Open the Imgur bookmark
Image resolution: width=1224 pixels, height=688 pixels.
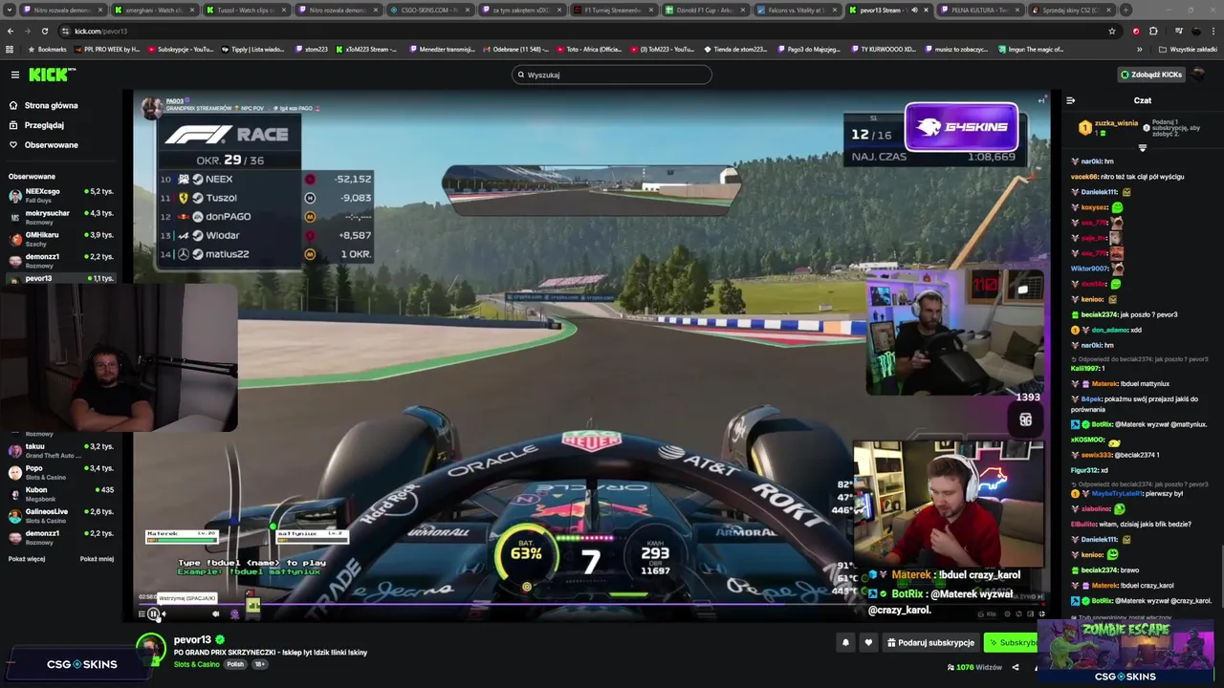[x=1031, y=49]
